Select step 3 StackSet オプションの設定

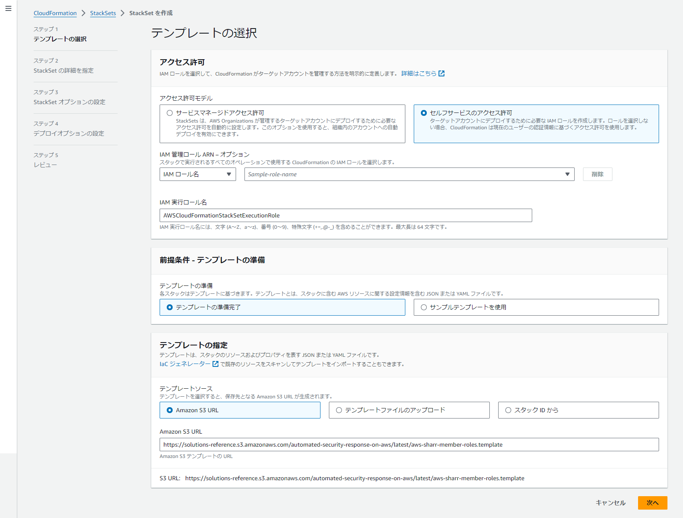click(69, 102)
